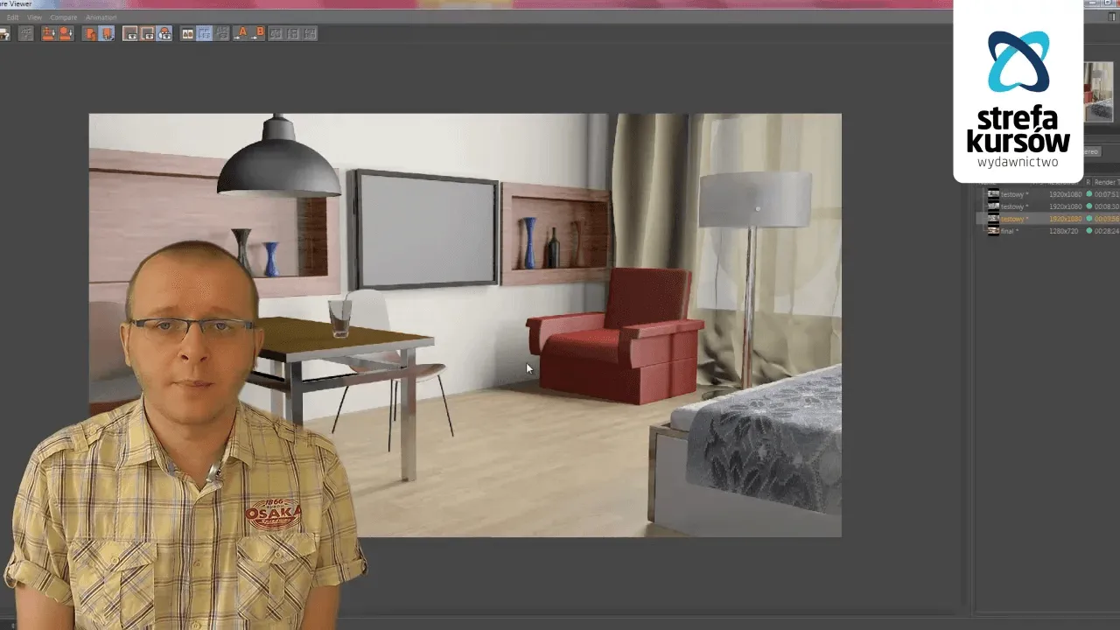Viewport: 1120px width, 630px height.
Task: Click the clapperboard icon in the toolbar
Action: click(26, 34)
